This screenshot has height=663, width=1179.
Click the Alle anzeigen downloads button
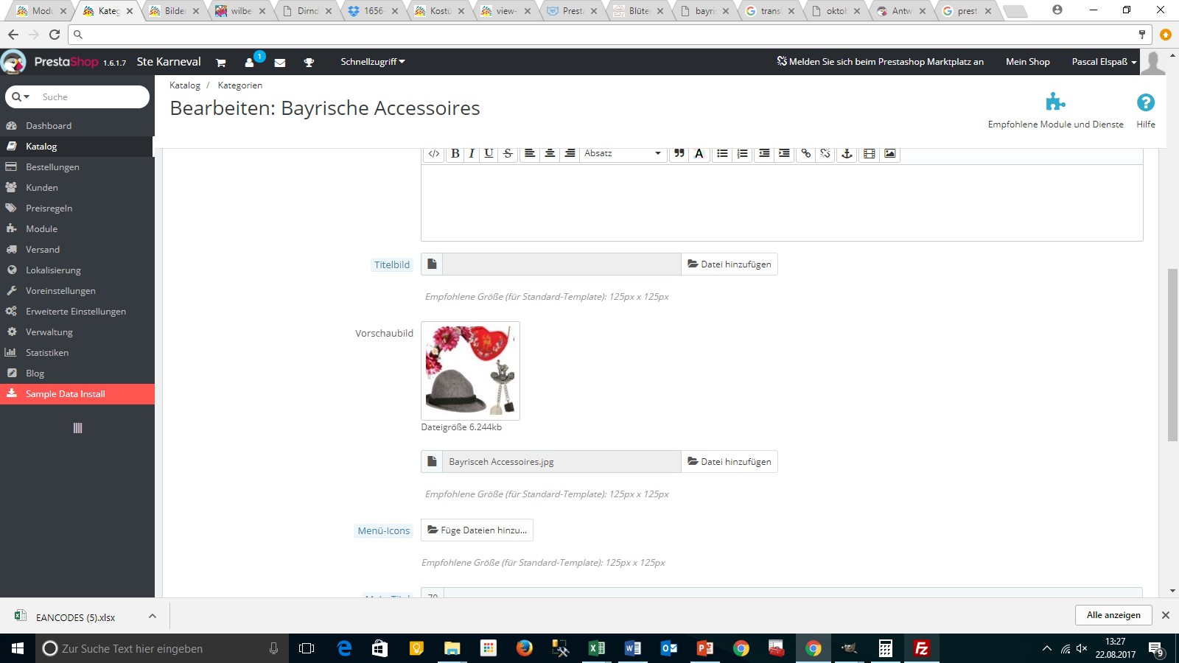pos(1113,615)
